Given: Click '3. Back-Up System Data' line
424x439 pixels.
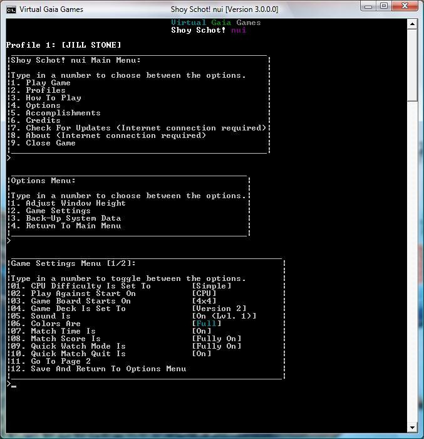Looking at the screenshot, I should [66, 219].
